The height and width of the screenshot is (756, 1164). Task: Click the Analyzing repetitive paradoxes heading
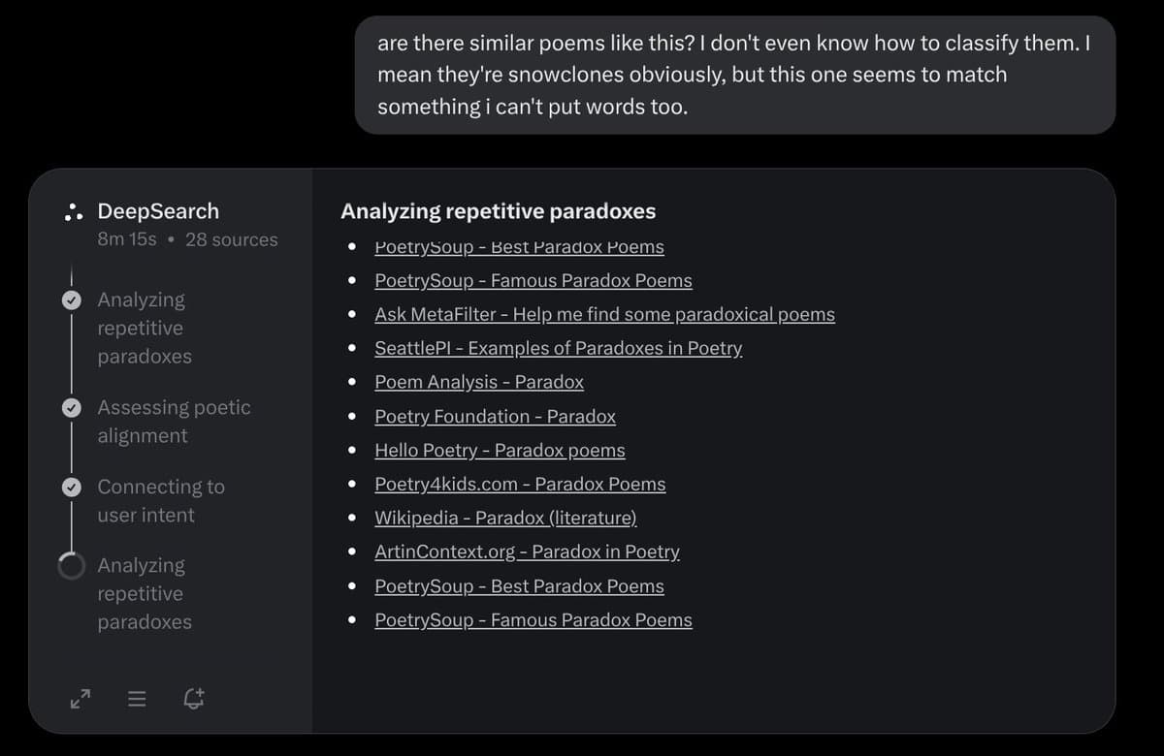499,211
